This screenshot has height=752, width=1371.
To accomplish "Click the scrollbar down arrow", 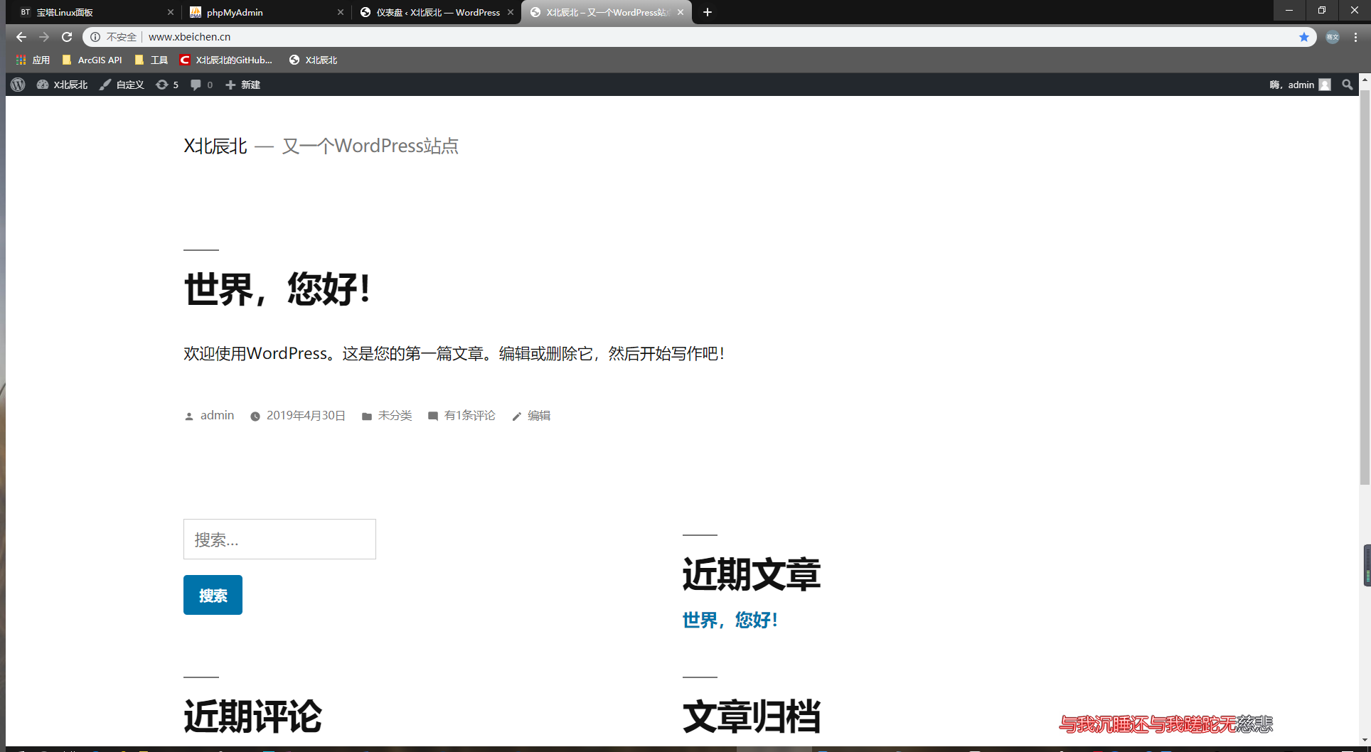I will click(1365, 740).
